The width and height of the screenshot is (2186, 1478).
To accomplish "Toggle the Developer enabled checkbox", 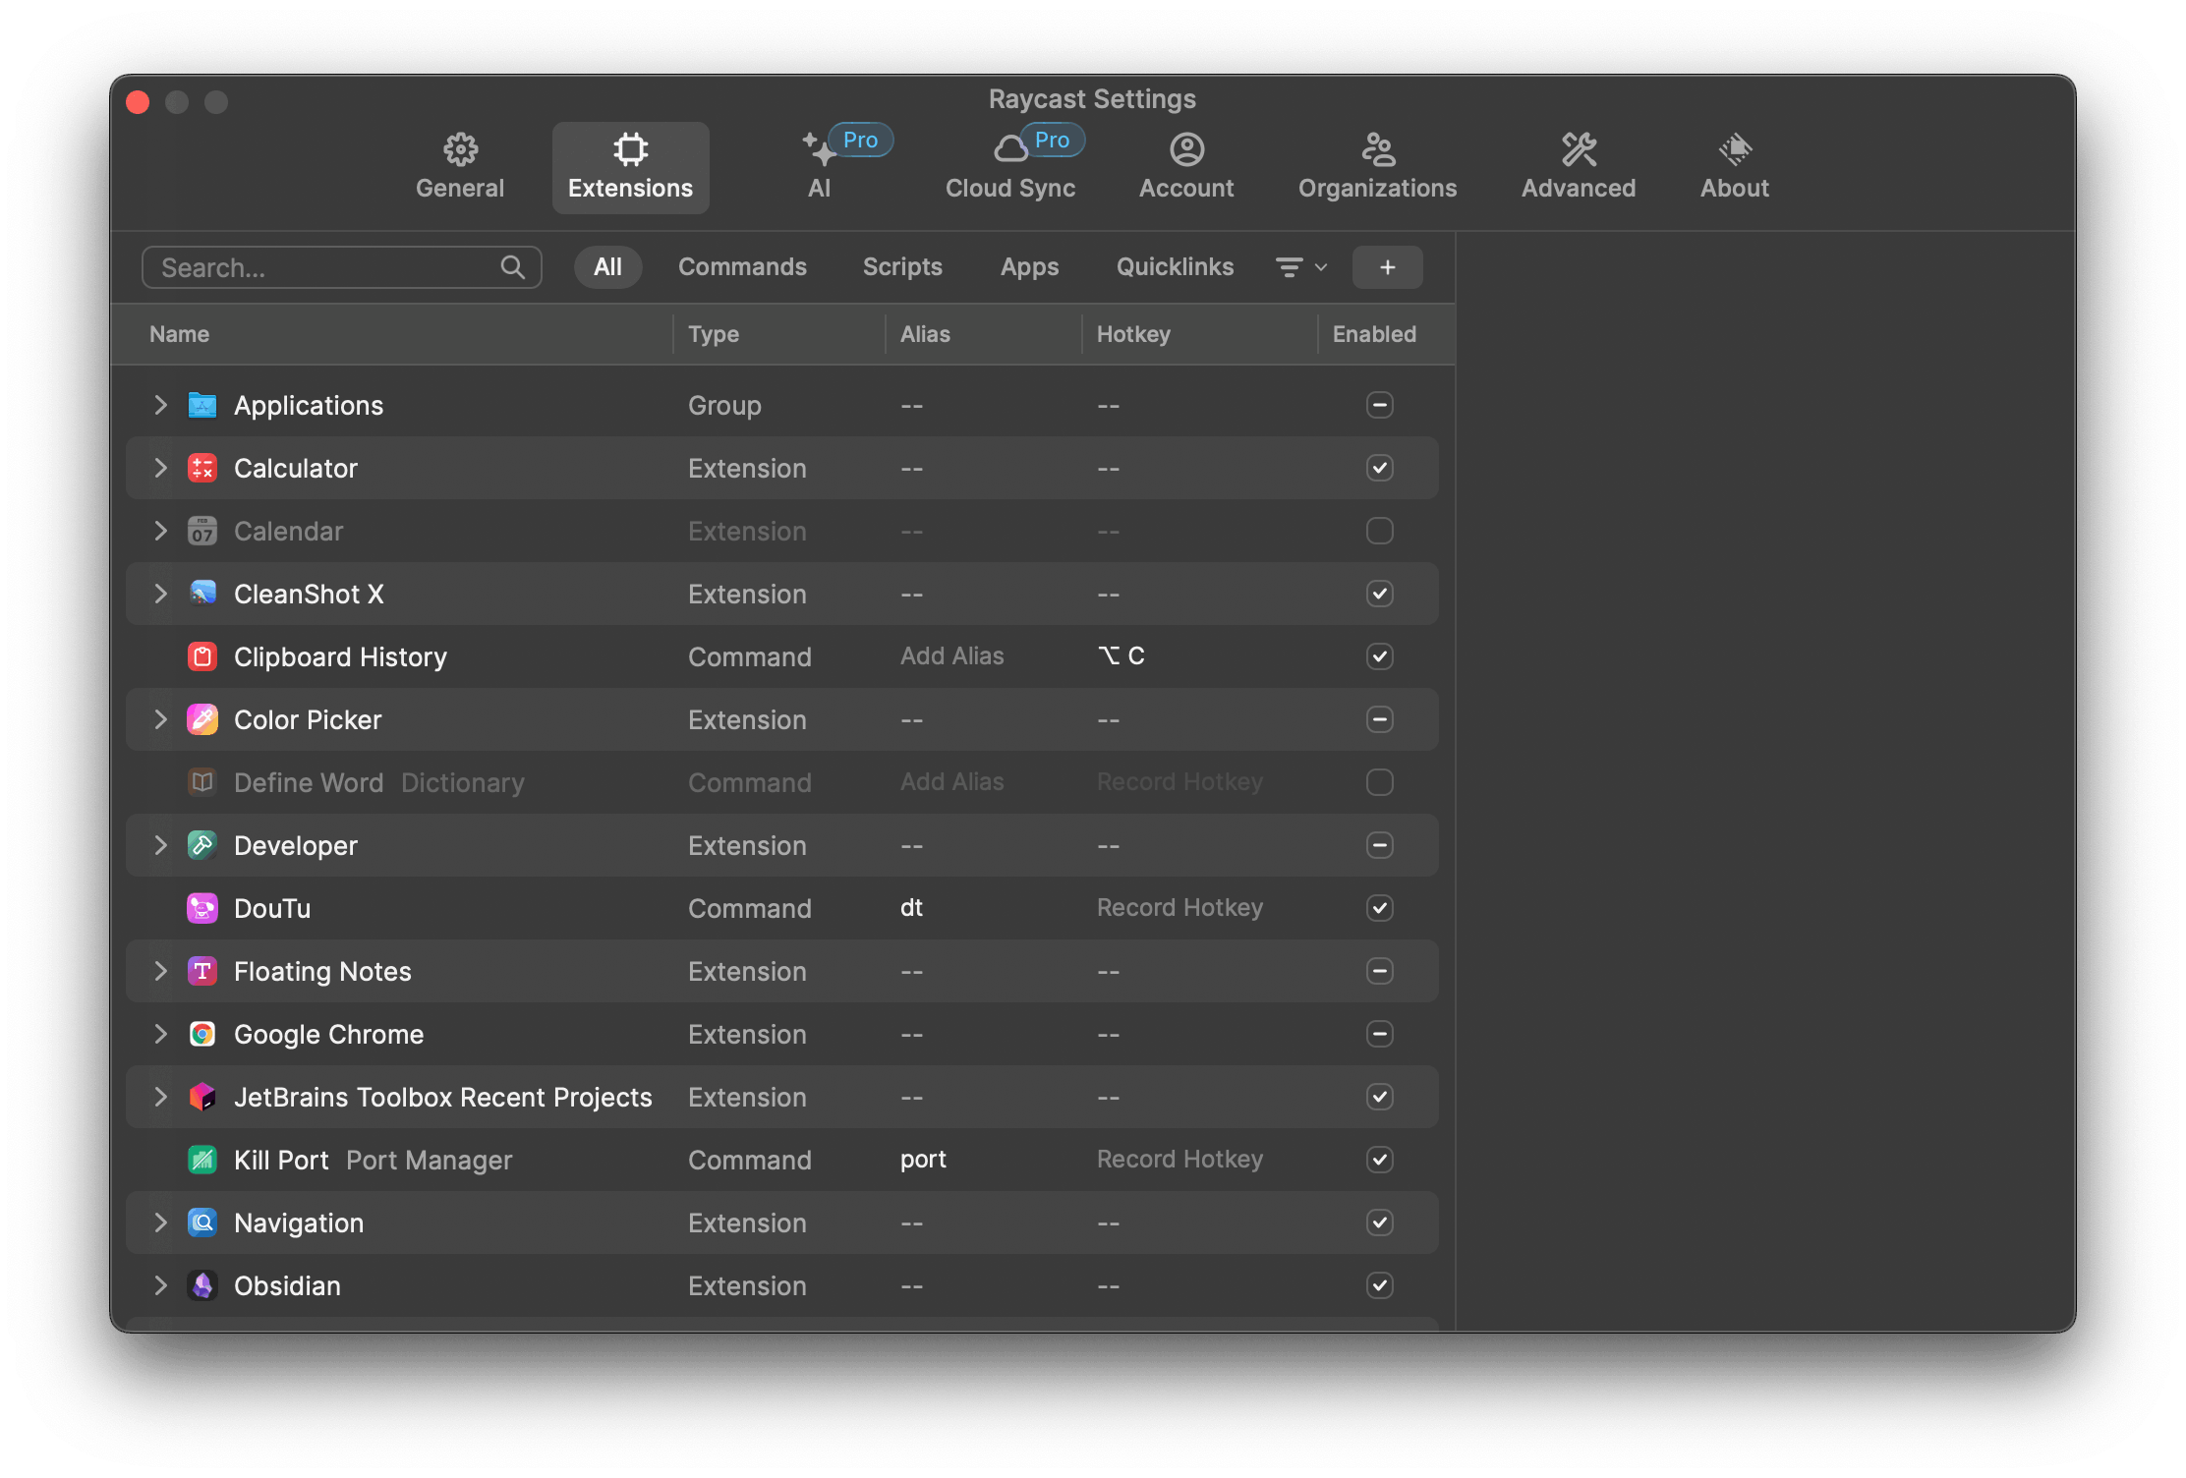I will 1379,845.
